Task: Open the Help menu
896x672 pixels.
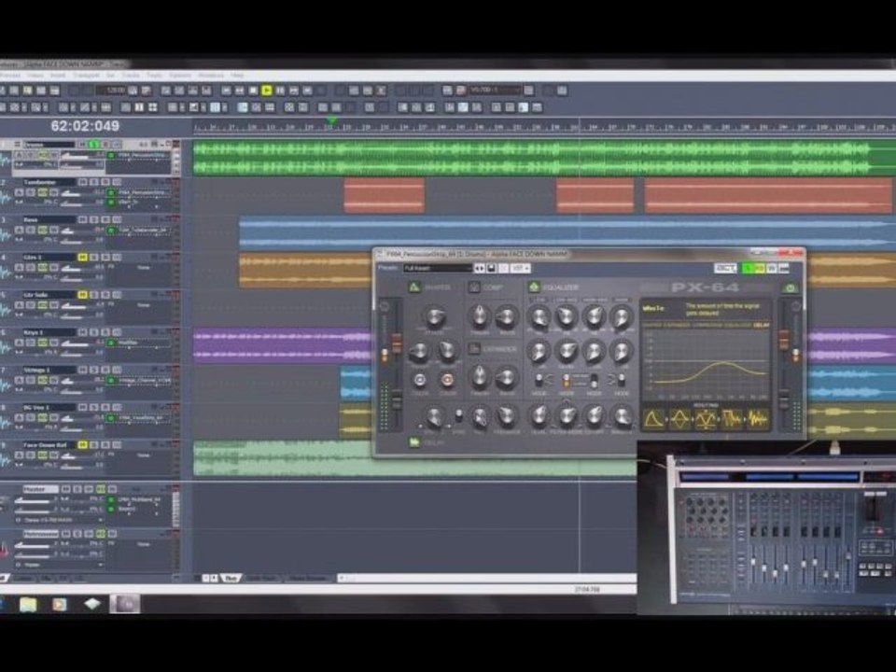Action: coord(237,76)
